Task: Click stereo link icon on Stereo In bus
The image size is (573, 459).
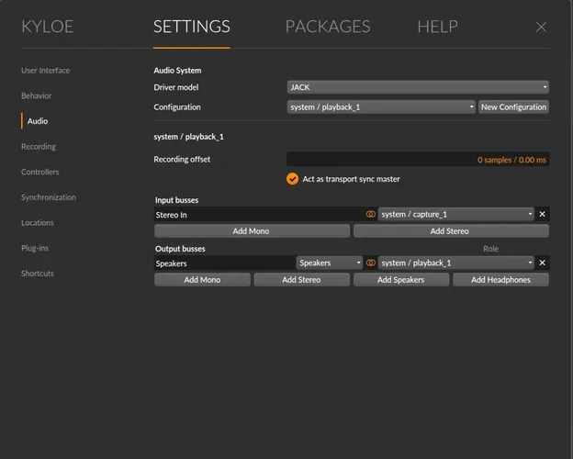Action: point(371,214)
